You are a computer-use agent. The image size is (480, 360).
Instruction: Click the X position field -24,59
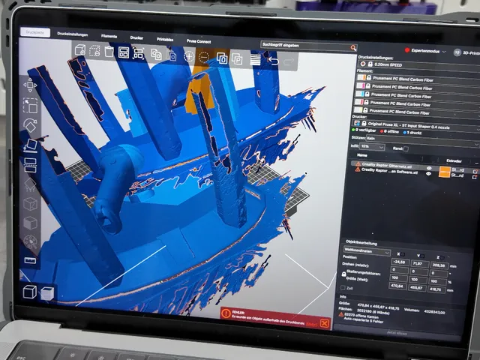400,262
